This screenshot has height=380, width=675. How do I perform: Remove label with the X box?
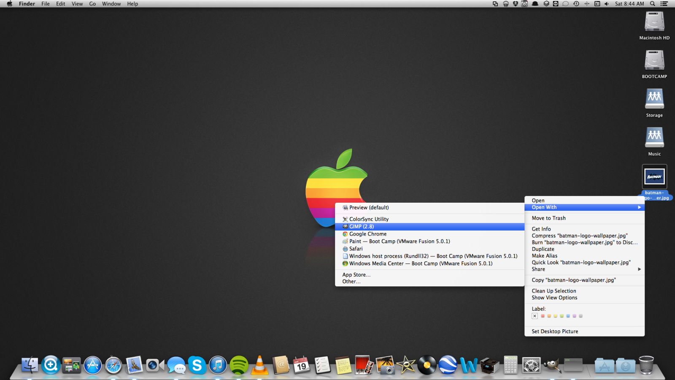click(x=535, y=316)
